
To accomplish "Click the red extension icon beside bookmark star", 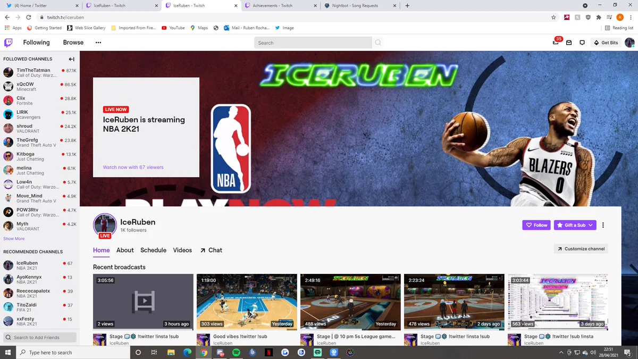I will (567, 17).
